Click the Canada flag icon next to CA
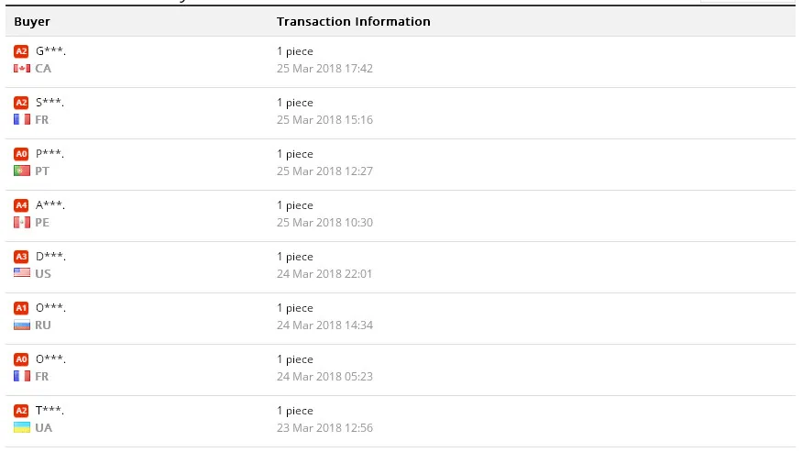802x452 pixels. [22, 69]
